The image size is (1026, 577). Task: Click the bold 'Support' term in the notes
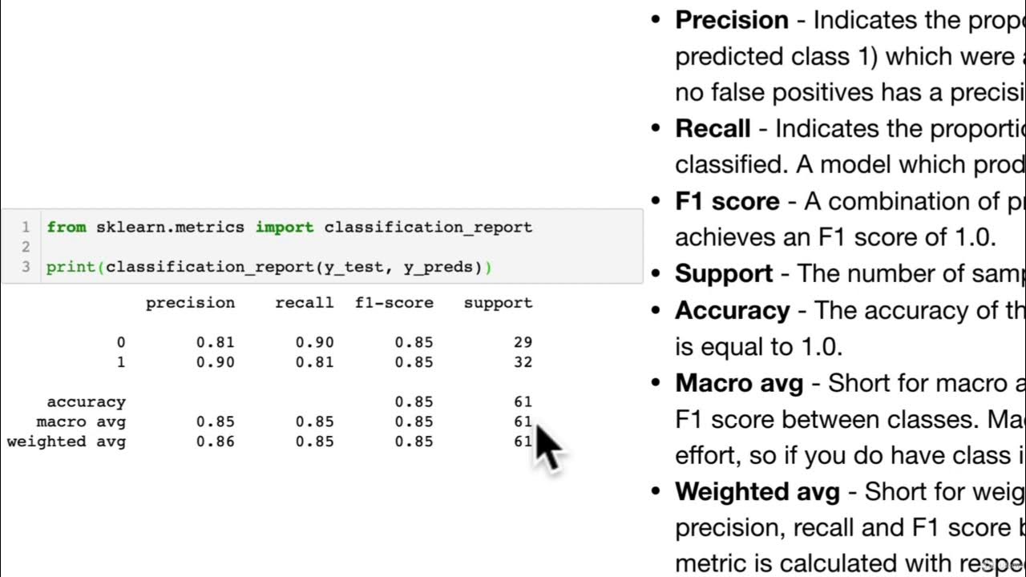tap(724, 273)
